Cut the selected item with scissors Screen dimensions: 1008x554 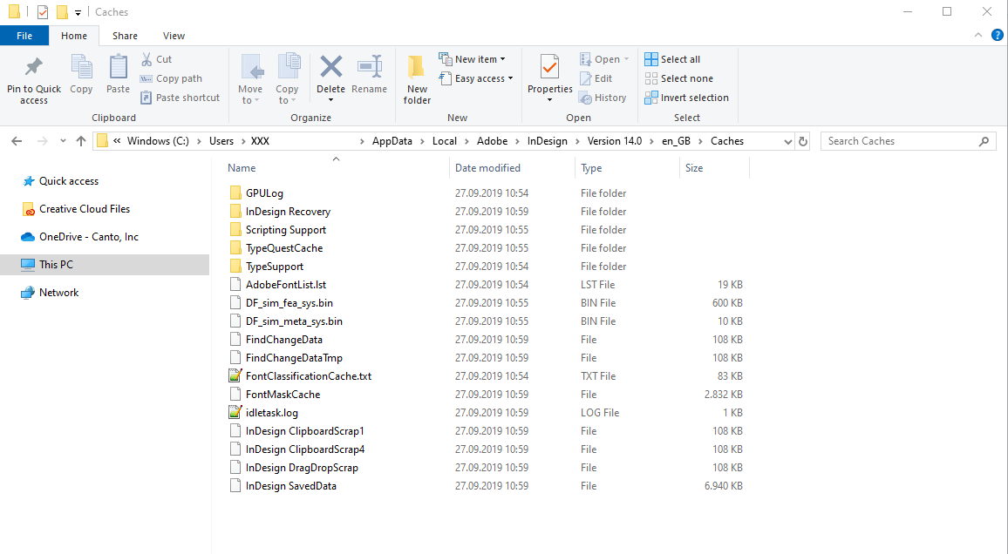pos(156,59)
